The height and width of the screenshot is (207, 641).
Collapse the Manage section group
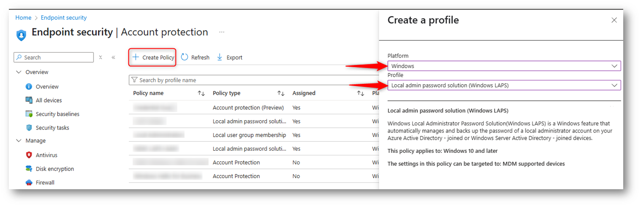click(x=19, y=141)
